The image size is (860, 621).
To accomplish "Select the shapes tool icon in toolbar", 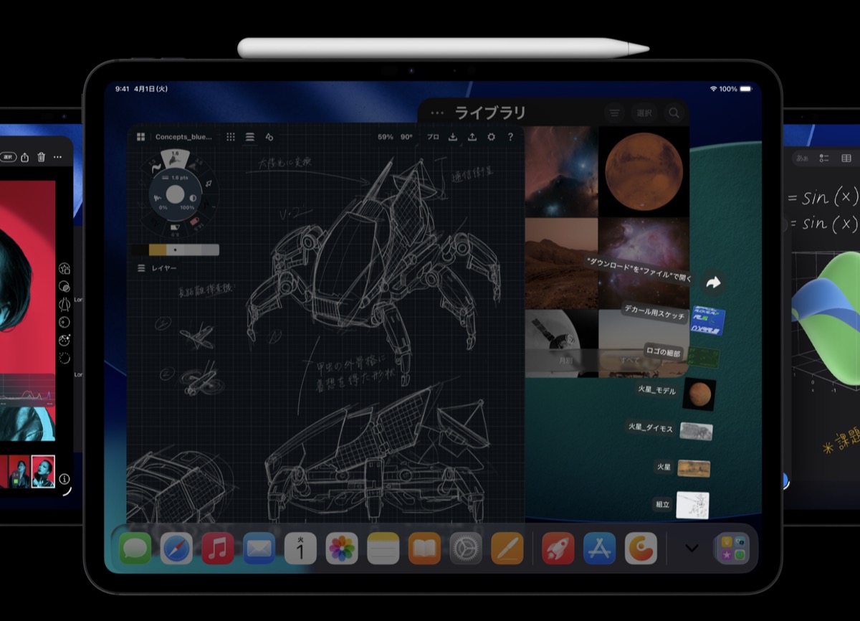I will pyautogui.click(x=269, y=137).
